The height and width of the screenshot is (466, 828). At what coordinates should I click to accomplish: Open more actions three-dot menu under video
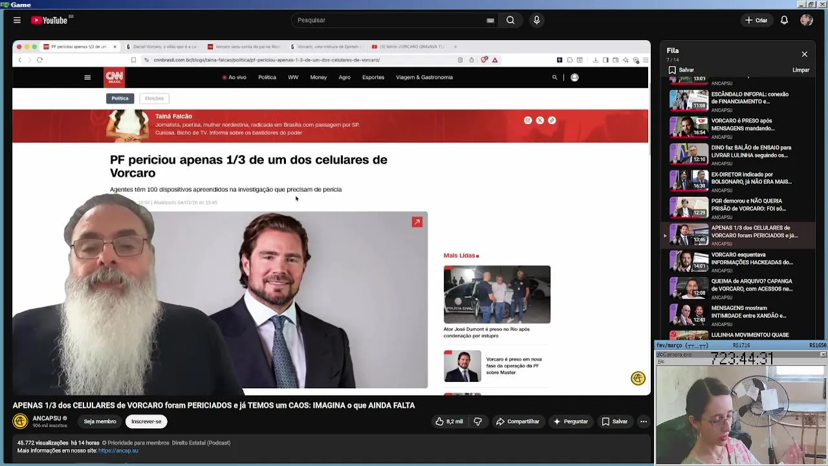tap(643, 421)
